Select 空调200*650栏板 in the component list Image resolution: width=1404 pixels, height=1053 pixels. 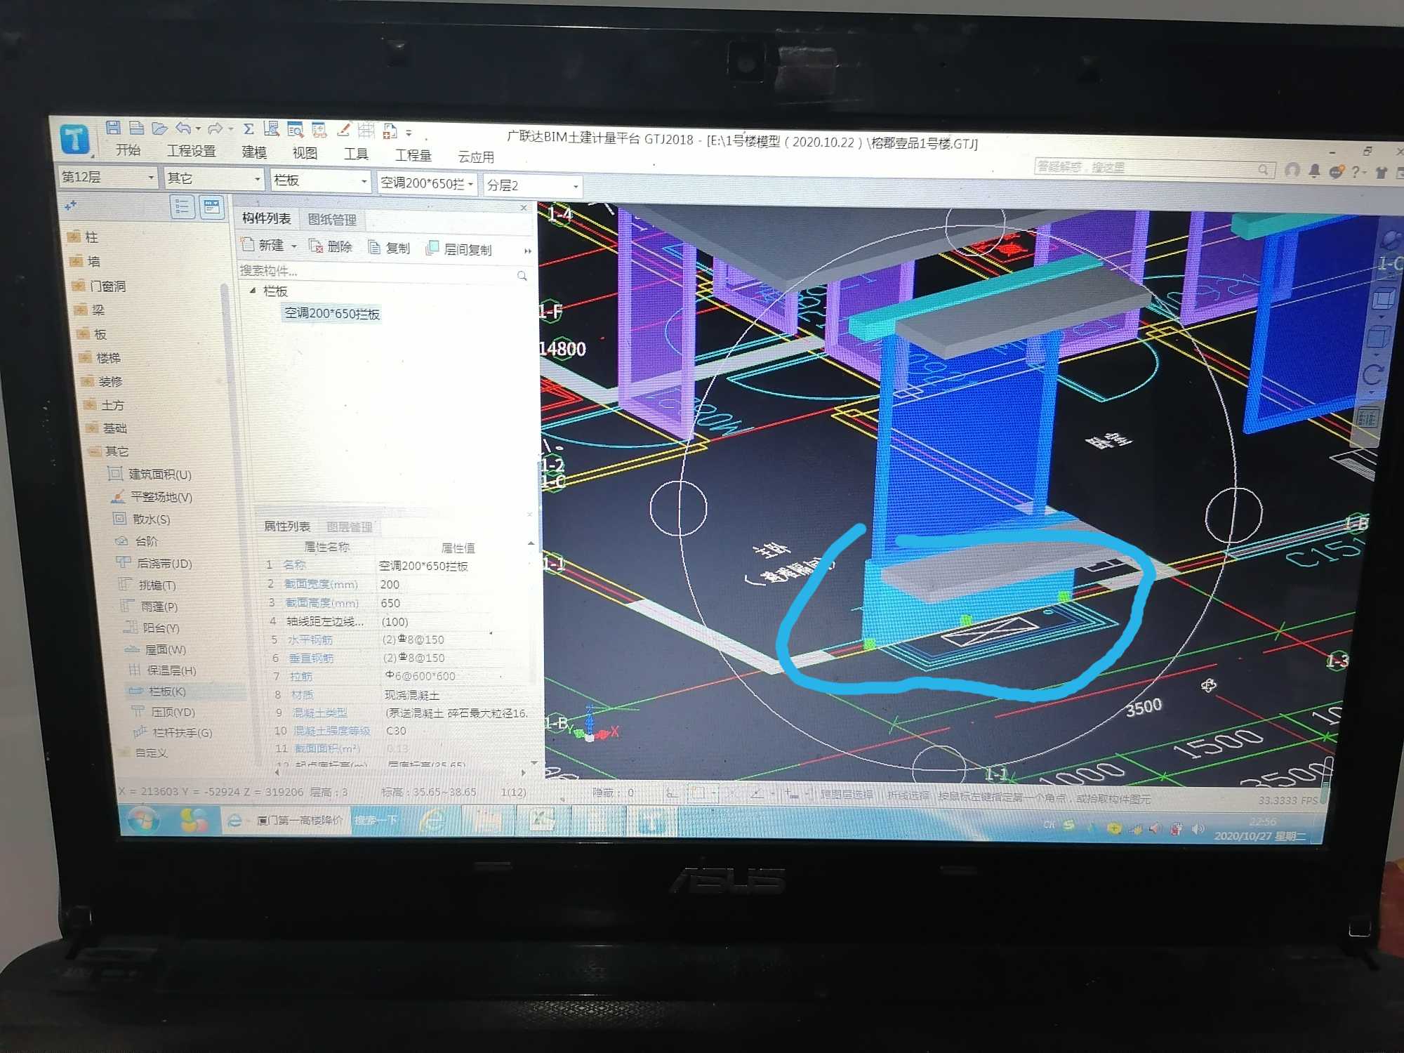coord(332,314)
